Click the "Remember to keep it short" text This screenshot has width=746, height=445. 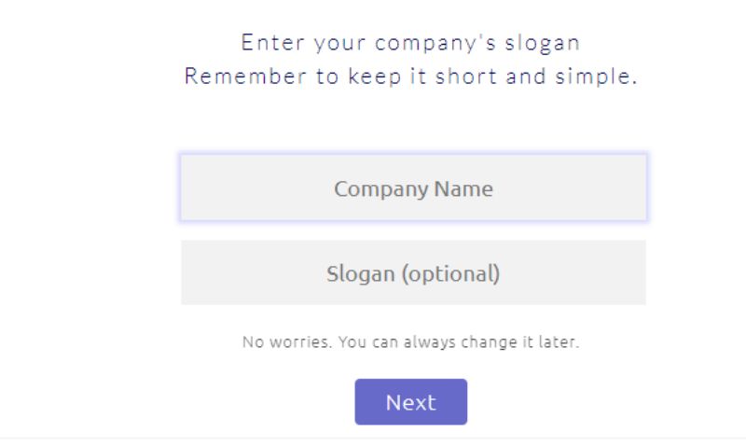[x=411, y=76]
